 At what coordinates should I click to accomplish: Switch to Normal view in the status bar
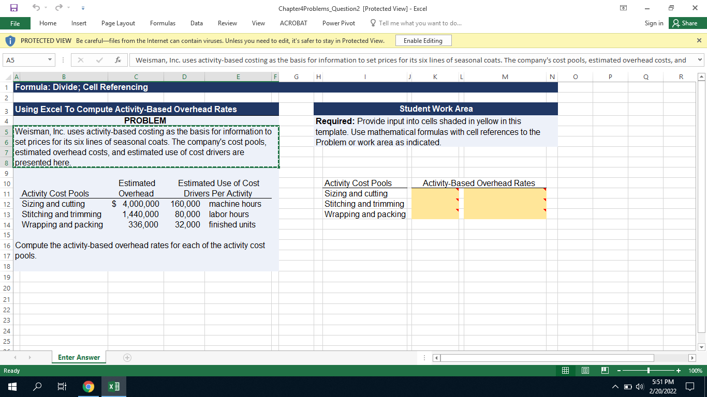(565, 370)
